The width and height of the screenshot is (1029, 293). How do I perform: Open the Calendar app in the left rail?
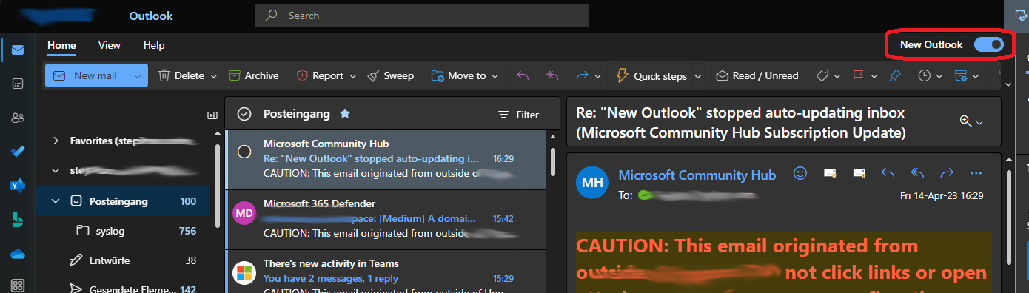[18, 84]
